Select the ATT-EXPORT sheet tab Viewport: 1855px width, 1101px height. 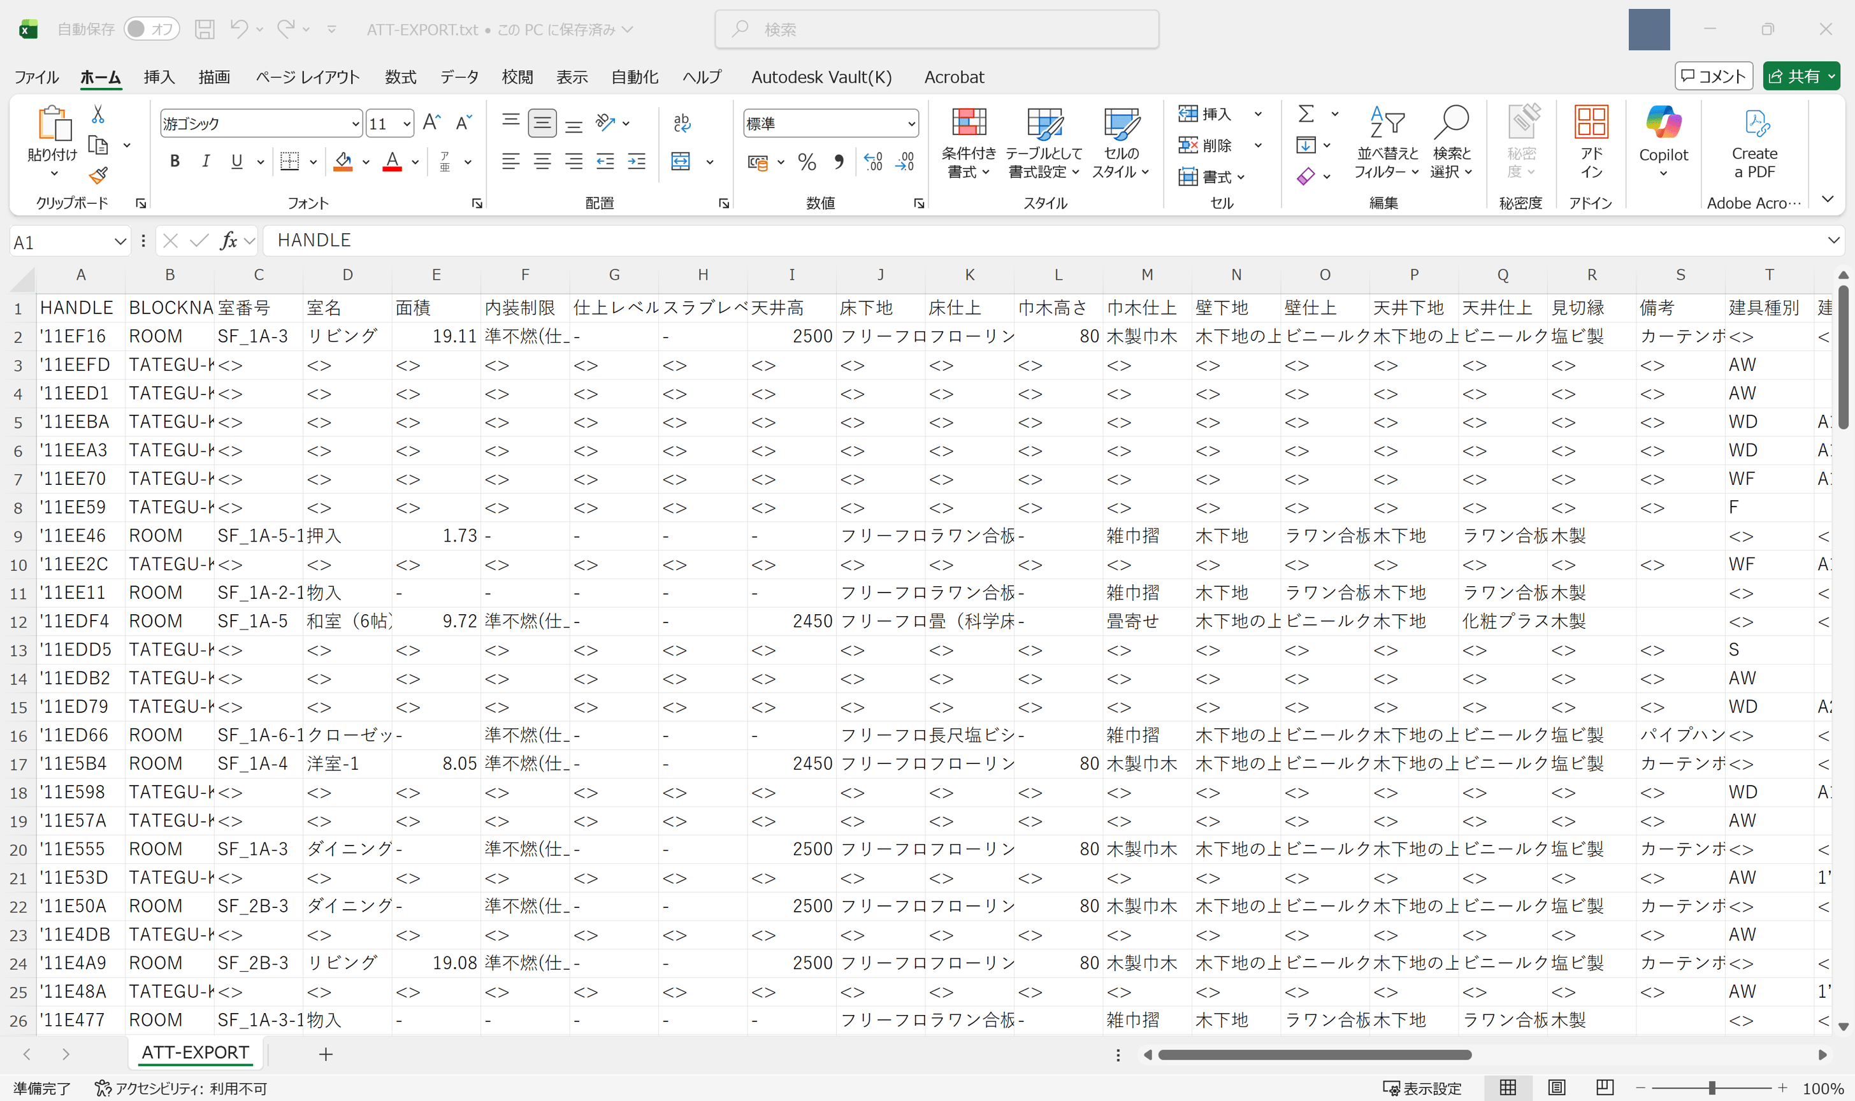pos(195,1052)
